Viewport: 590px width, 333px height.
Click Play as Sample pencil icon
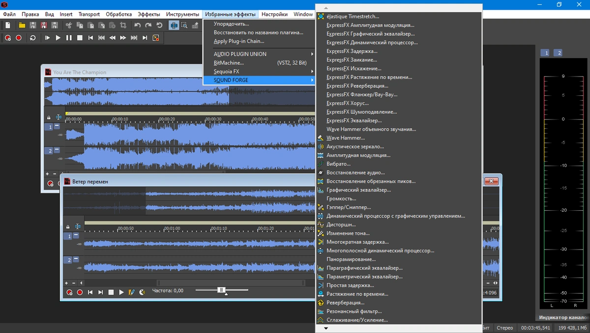pyautogui.click(x=131, y=292)
